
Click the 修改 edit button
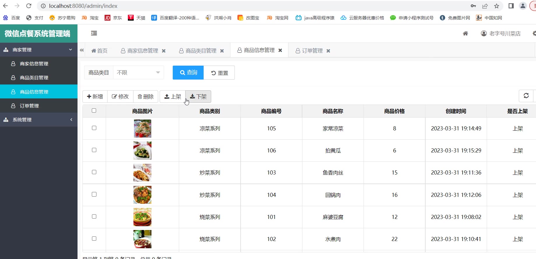(120, 96)
